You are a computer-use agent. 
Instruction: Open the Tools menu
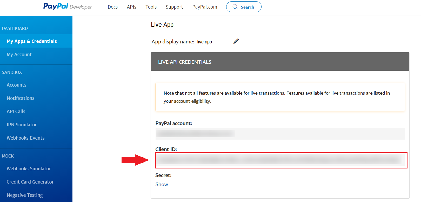(x=151, y=7)
